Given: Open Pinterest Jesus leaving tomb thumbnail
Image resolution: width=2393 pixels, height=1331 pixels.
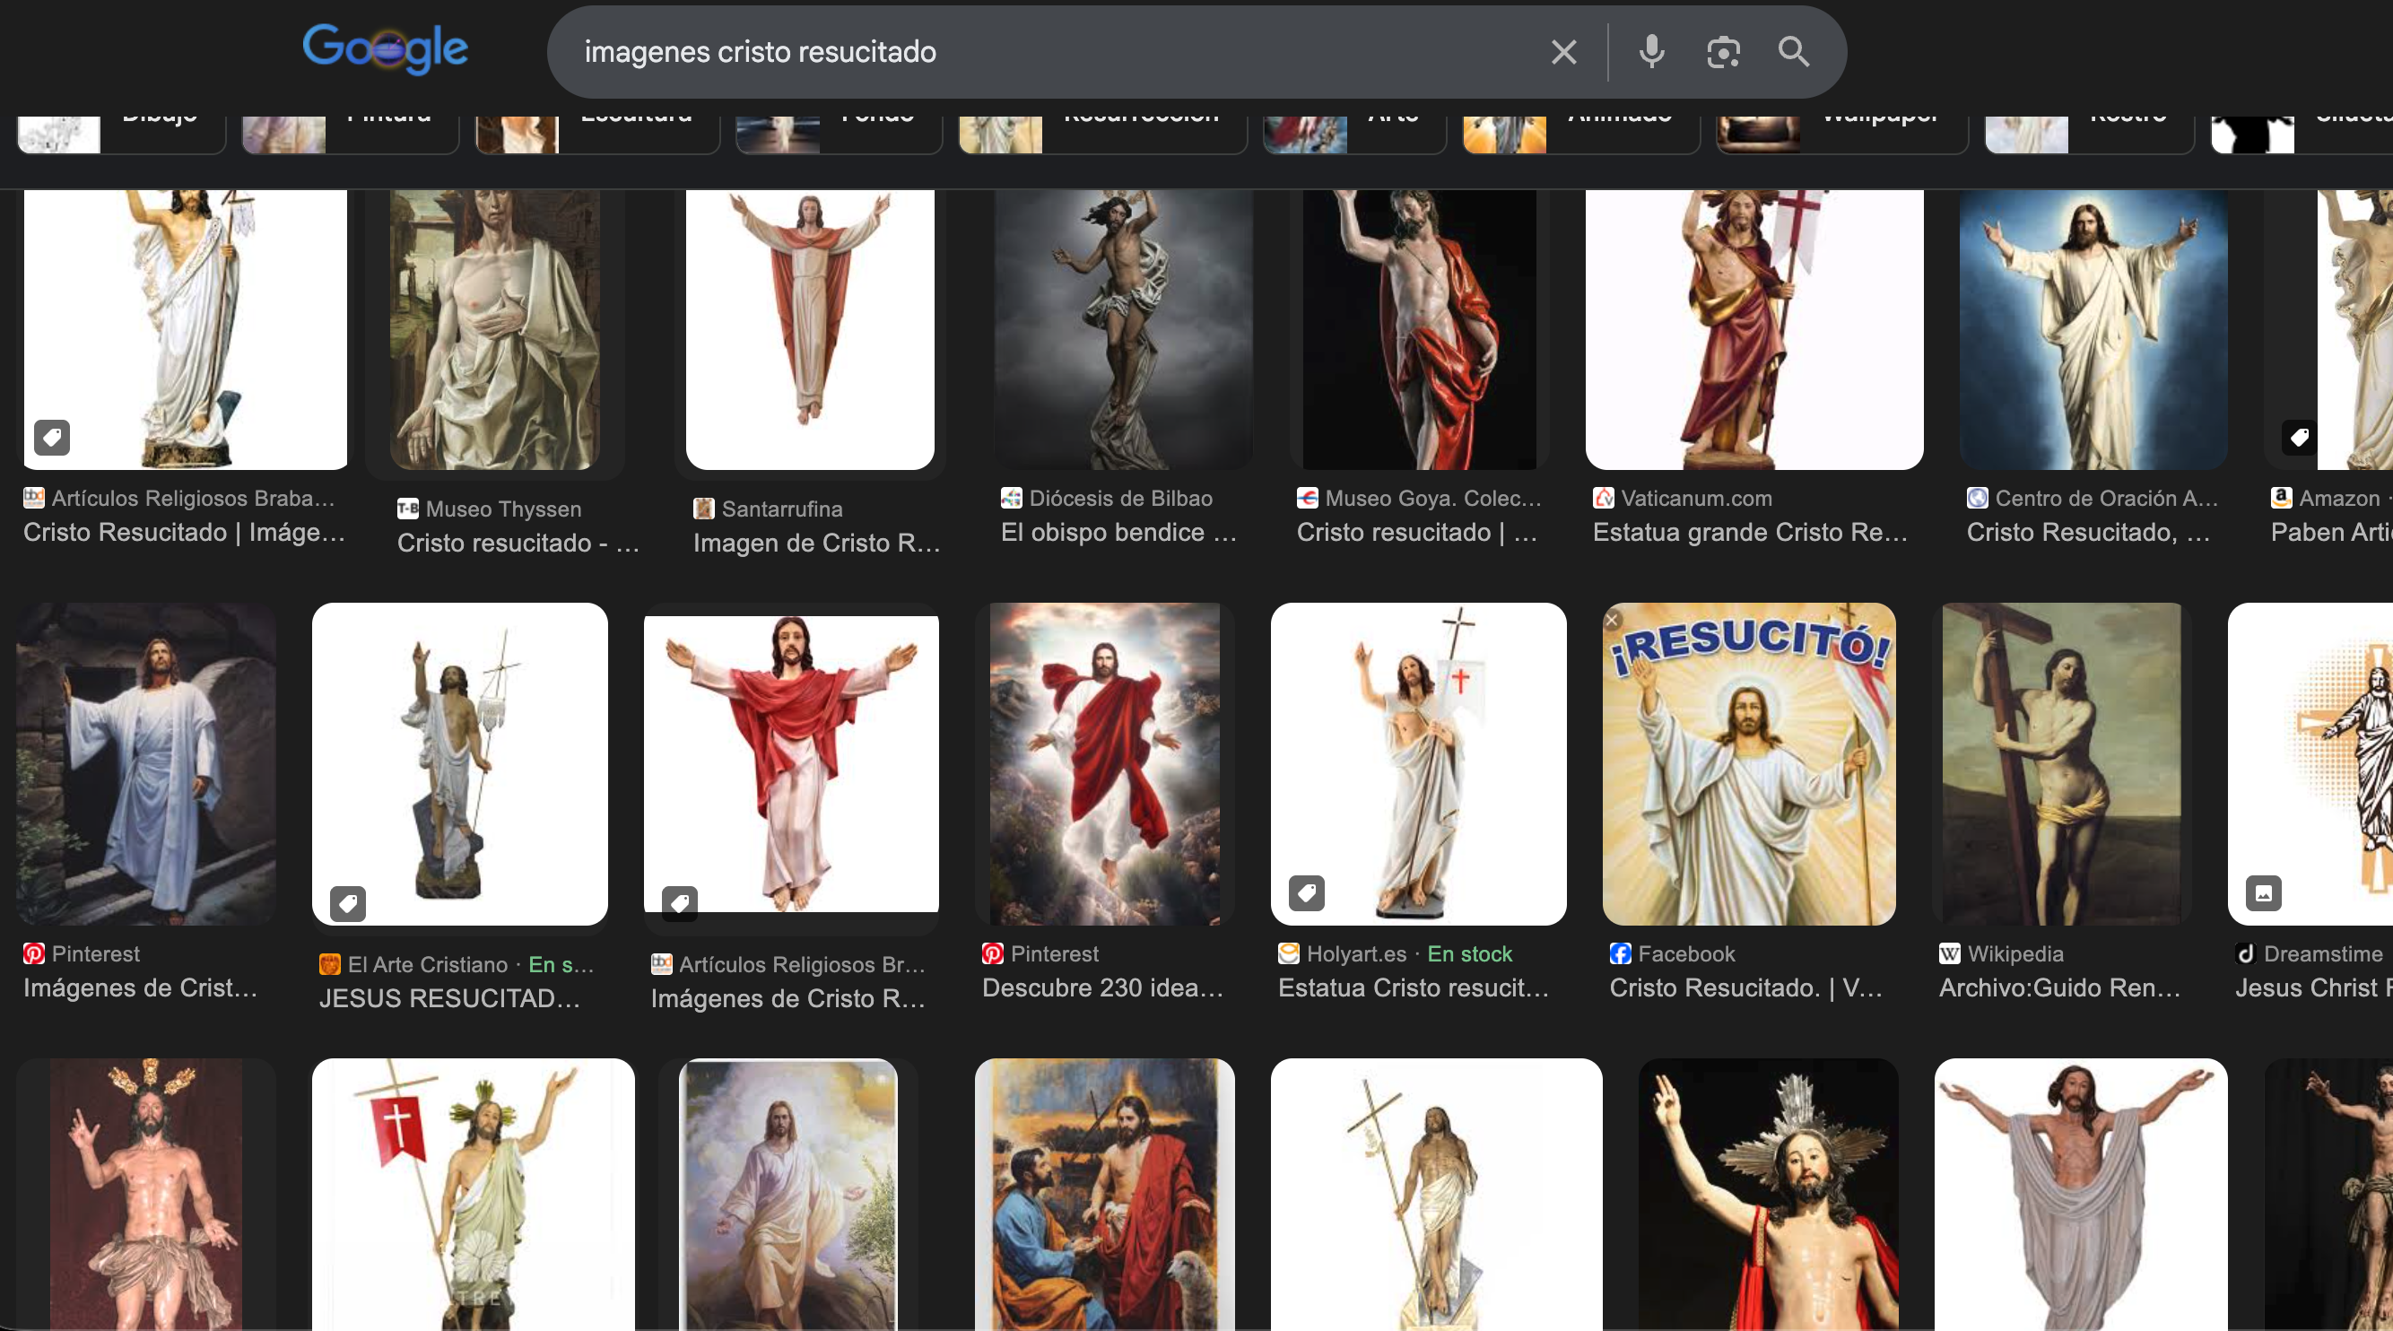Looking at the screenshot, I should click(146, 763).
